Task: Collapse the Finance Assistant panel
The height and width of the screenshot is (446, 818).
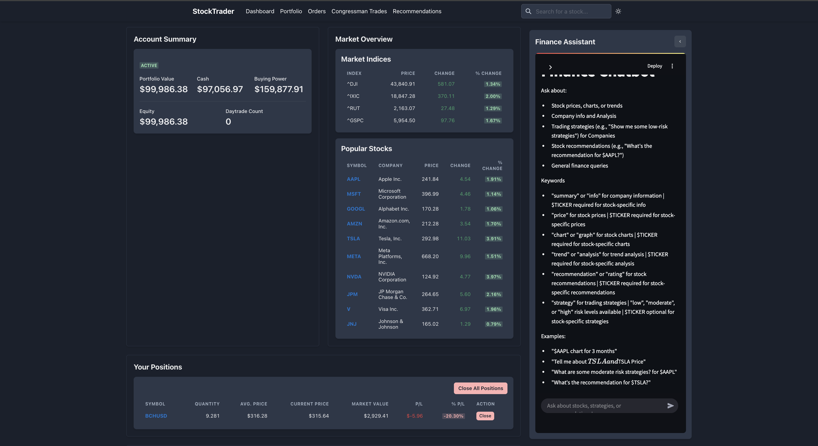Action: click(680, 42)
